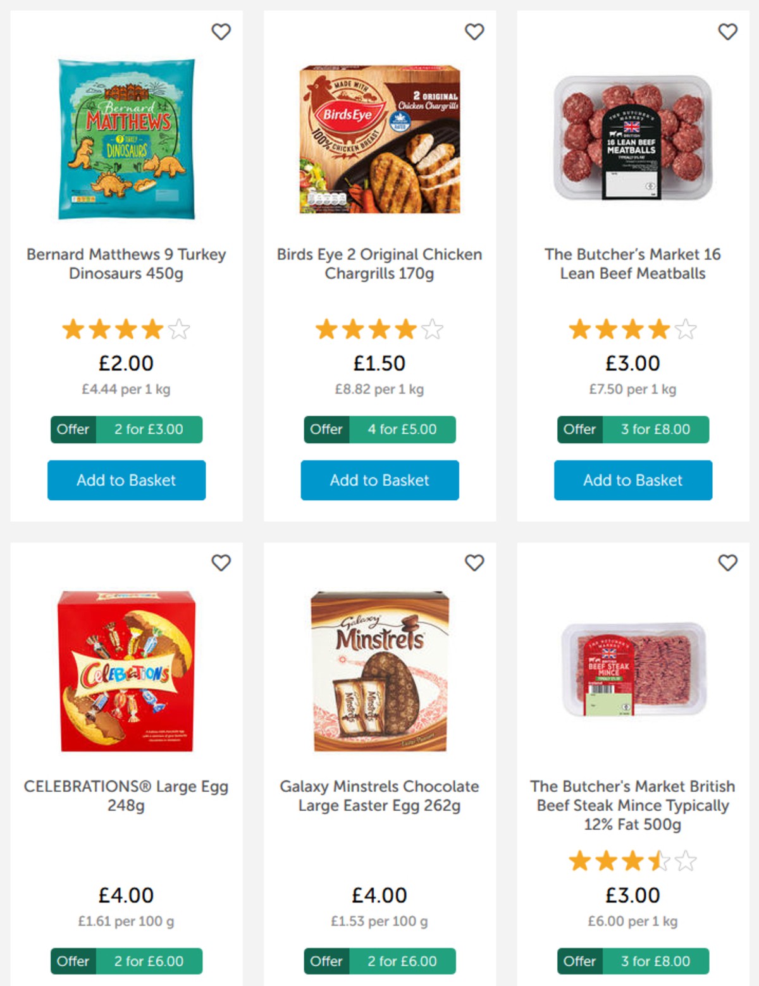Add Lean Beef Meatballs to basket
The image size is (759, 986).
(x=632, y=481)
